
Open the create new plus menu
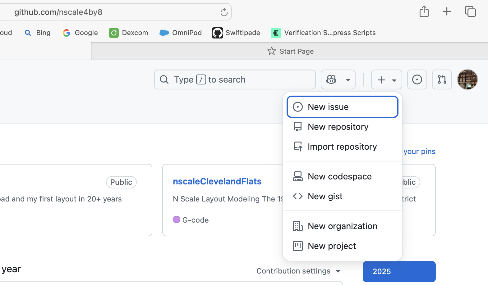pos(387,79)
